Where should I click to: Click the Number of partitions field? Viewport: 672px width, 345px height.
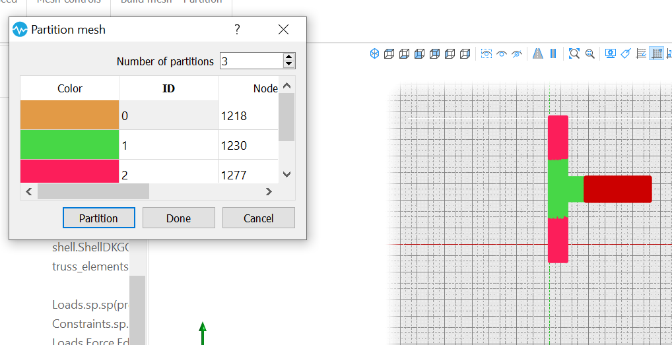point(251,61)
